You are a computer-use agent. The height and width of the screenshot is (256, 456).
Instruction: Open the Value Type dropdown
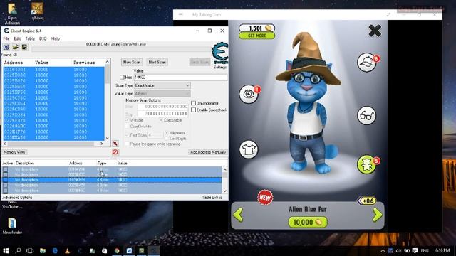pyautogui.click(x=162, y=93)
